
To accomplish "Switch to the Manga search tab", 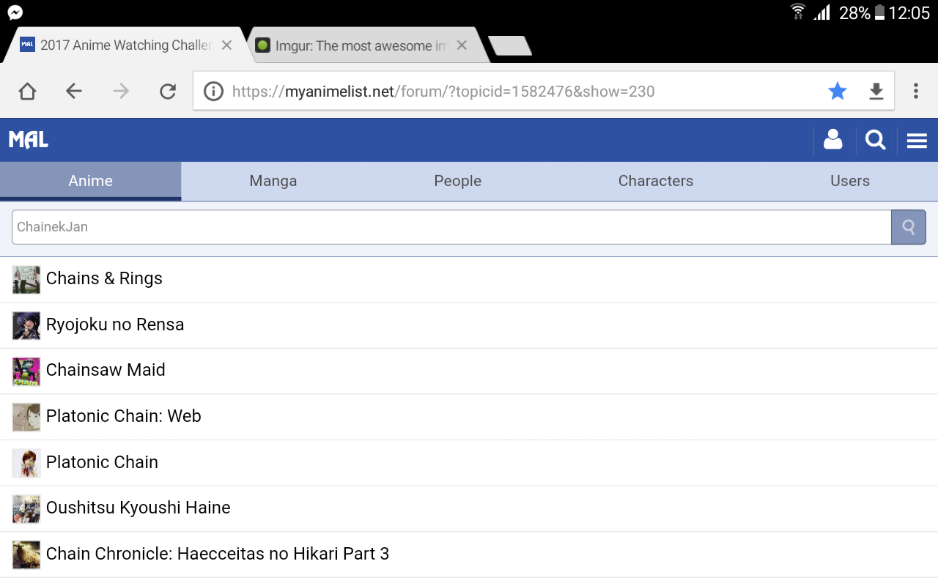I will click(x=273, y=181).
